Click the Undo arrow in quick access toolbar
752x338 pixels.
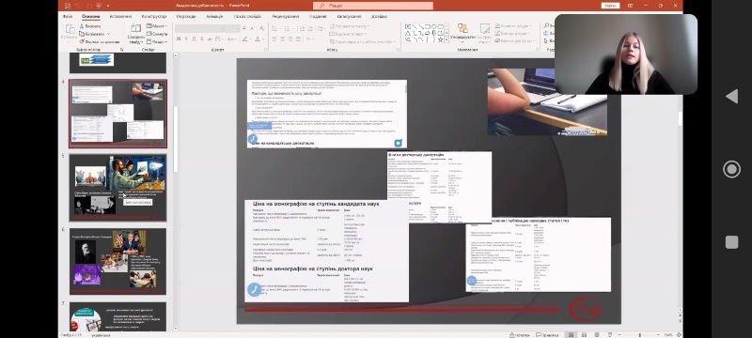[77, 6]
